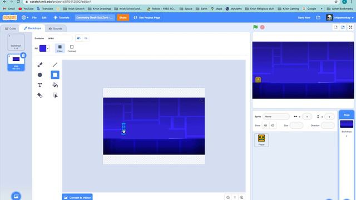This screenshot has width=356, height=200.
Task: Set sprite to hidden
Action: pyautogui.click(x=273, y=126)
